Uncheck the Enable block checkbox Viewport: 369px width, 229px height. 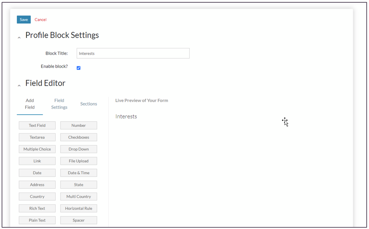pyautogui.click(x=78, y=68)
